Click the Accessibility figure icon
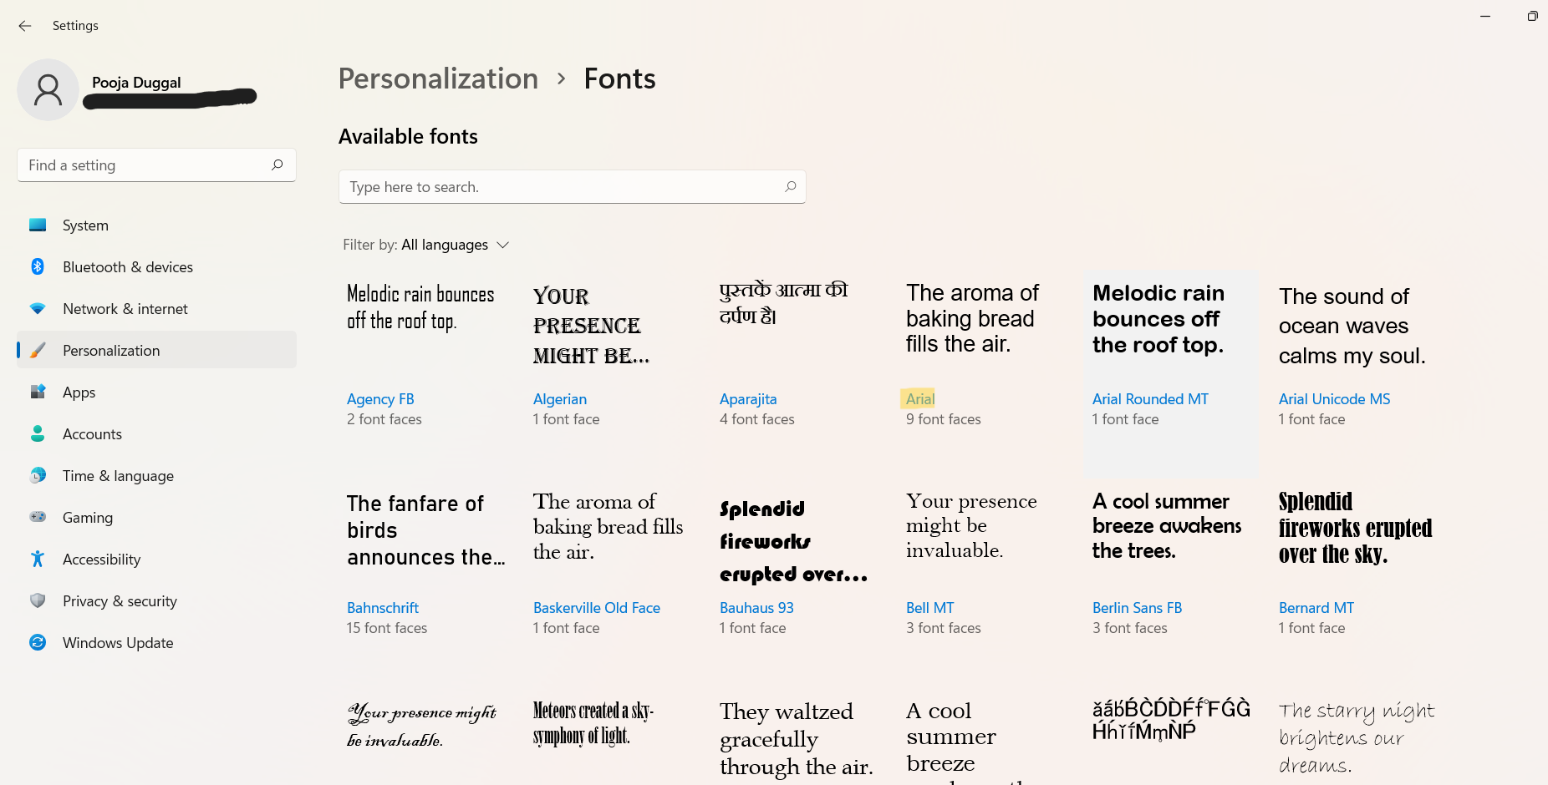 [38, 559]
